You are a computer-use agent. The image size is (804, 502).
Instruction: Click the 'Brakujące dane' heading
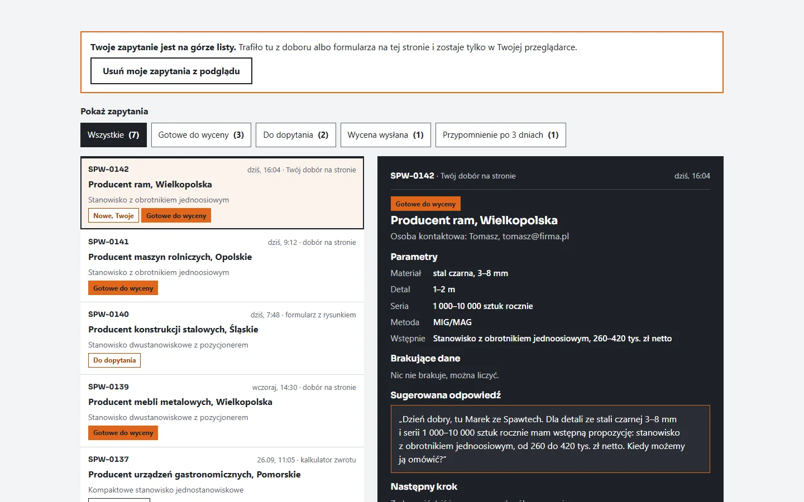click(425, 358)
